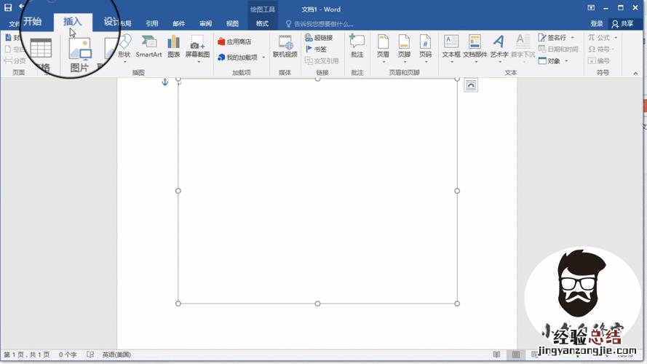The width and height of the screenshot is (647, 364).
Task: Click the 应用商店 store button
Action: tap(234, 42)
